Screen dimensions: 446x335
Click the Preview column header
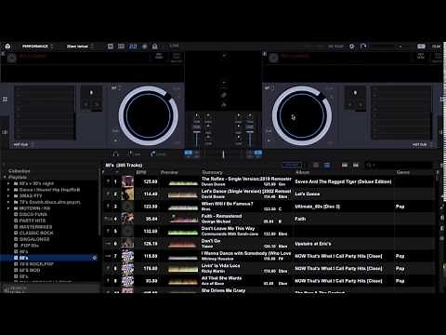[169, 172]
